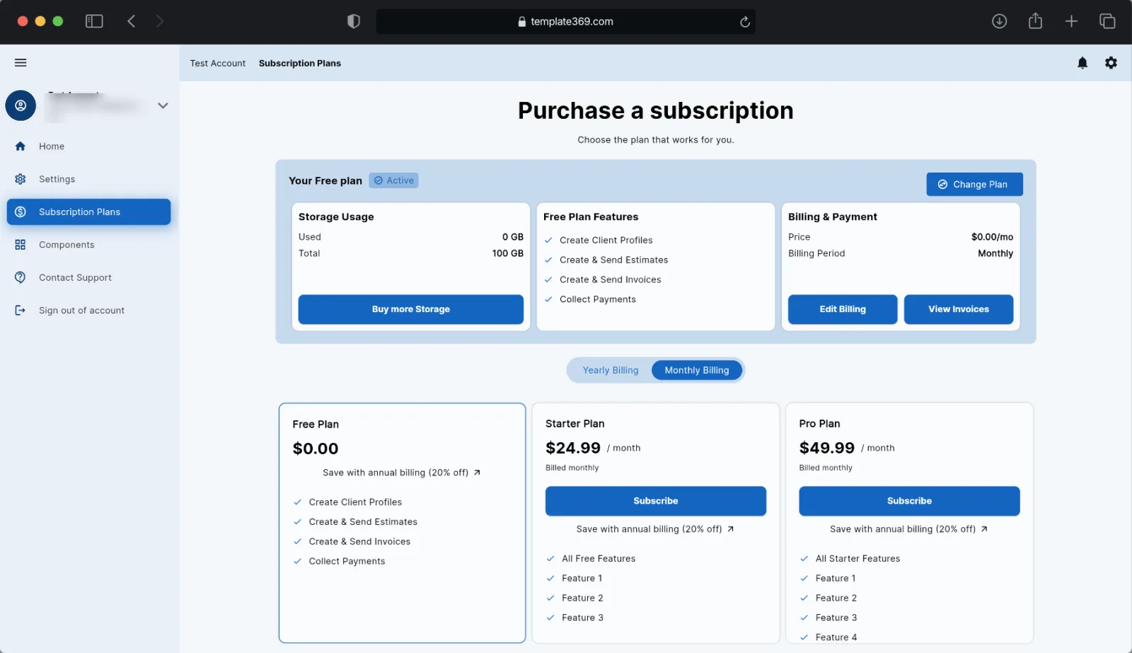Click Starter Plan annual billing savings link
This screenshot has height=653, width=1132.
pos(655,529)
